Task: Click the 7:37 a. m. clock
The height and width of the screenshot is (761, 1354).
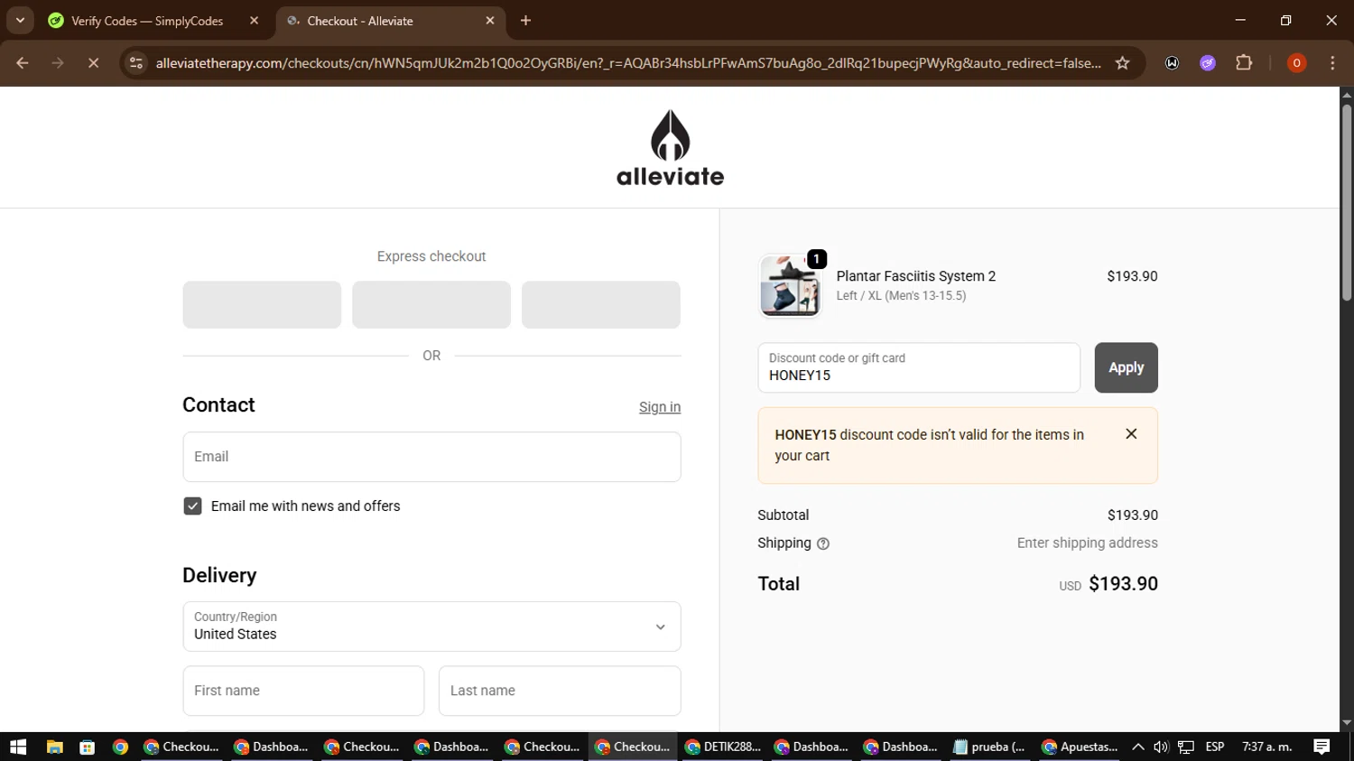Action: pyautogui.click(x=1267, y=747)
